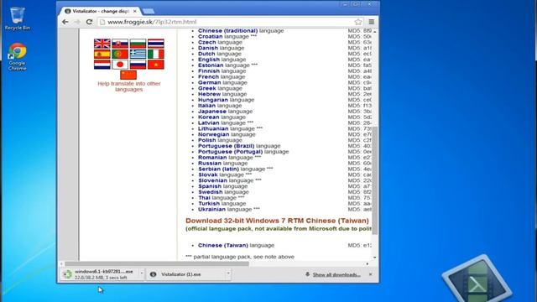
Task: Download the English language pack
Action: (x=209, y=60)
